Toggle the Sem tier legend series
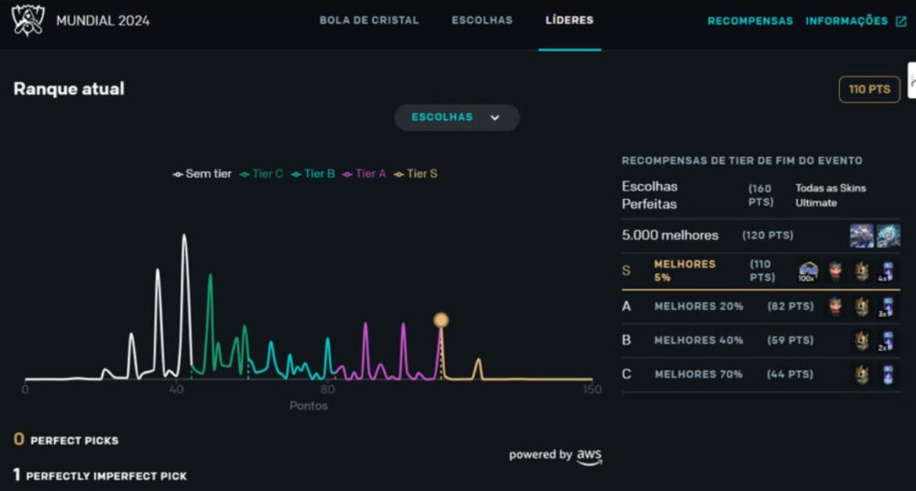916x491 pixels. pyautogui.click(x=203, y=174)
